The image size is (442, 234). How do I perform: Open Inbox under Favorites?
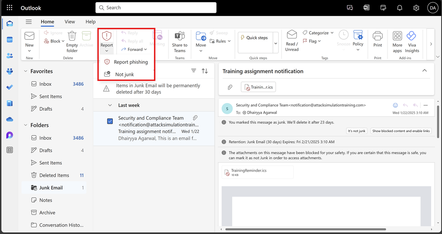click(54, 84)
